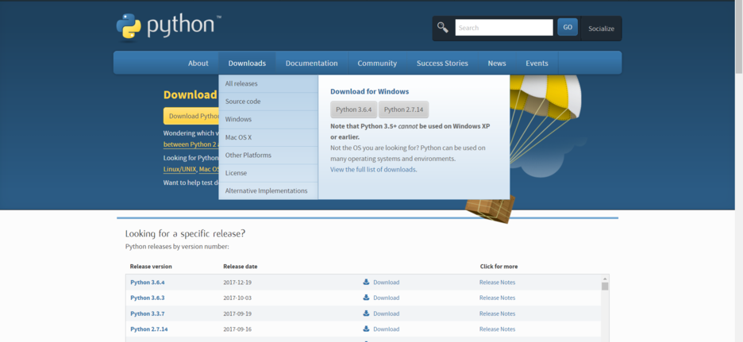Open Release Notes for Python 3.3.7
This screenshot has height=342, width=743.
[x=497, y=313]
